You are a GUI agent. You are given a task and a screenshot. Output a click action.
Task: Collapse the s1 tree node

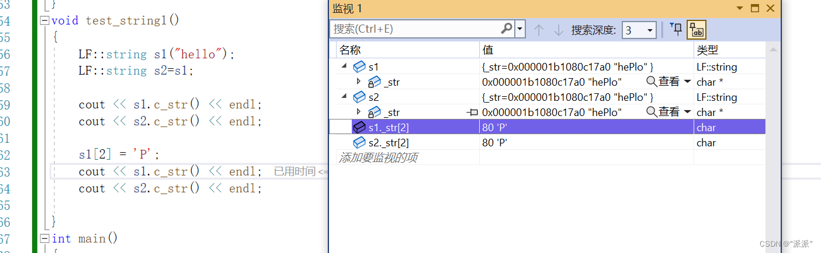click(344, 67)
